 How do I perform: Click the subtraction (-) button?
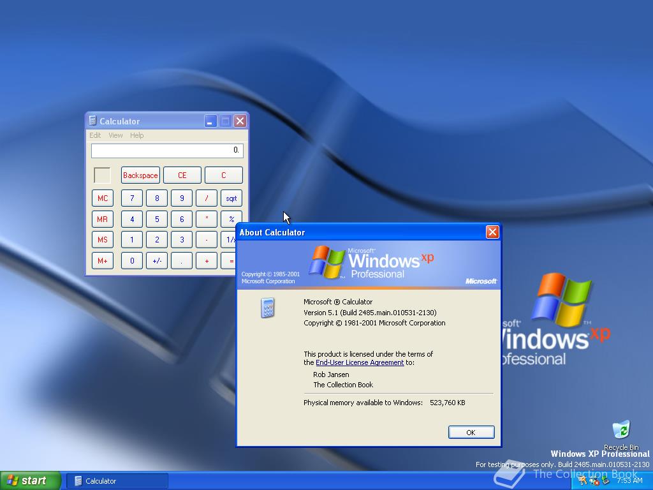207,240
